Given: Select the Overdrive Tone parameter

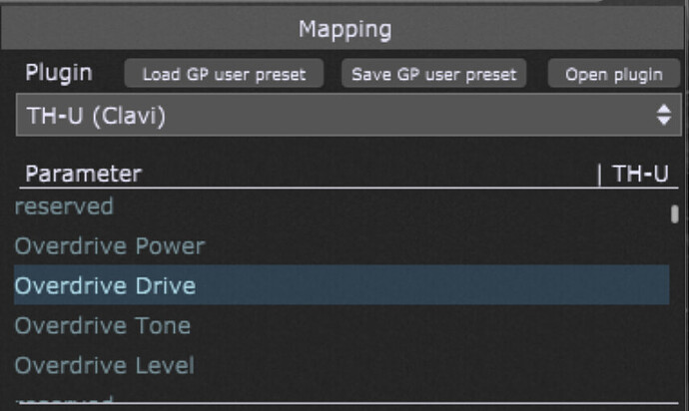Looking at the screenshot, I should coord(342,325).
